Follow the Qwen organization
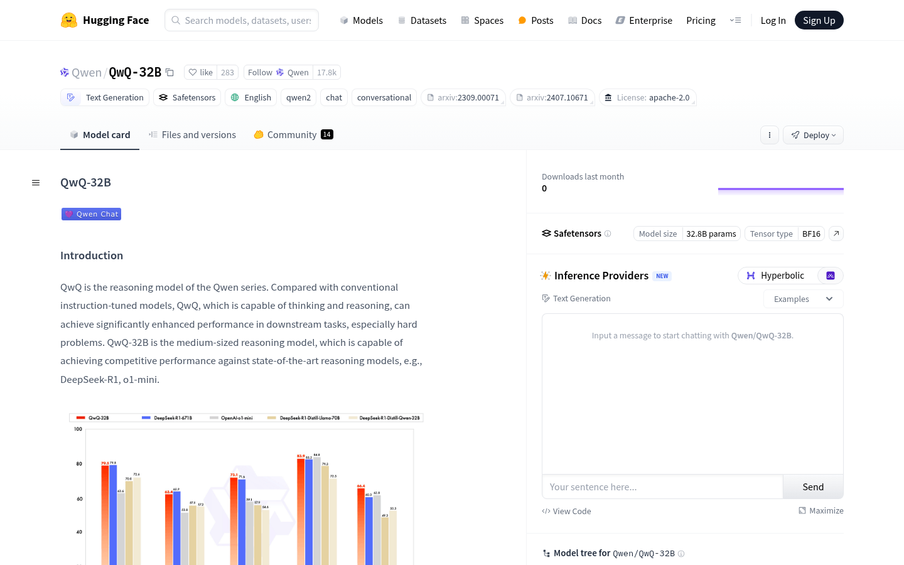Viewport: 904px width, 565px height. point(278,72)
